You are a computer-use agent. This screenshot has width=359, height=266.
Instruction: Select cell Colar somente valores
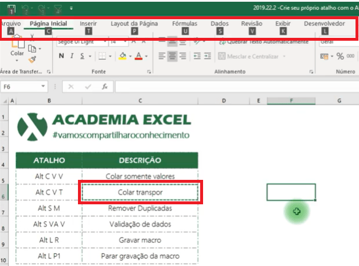pos(140,176)
